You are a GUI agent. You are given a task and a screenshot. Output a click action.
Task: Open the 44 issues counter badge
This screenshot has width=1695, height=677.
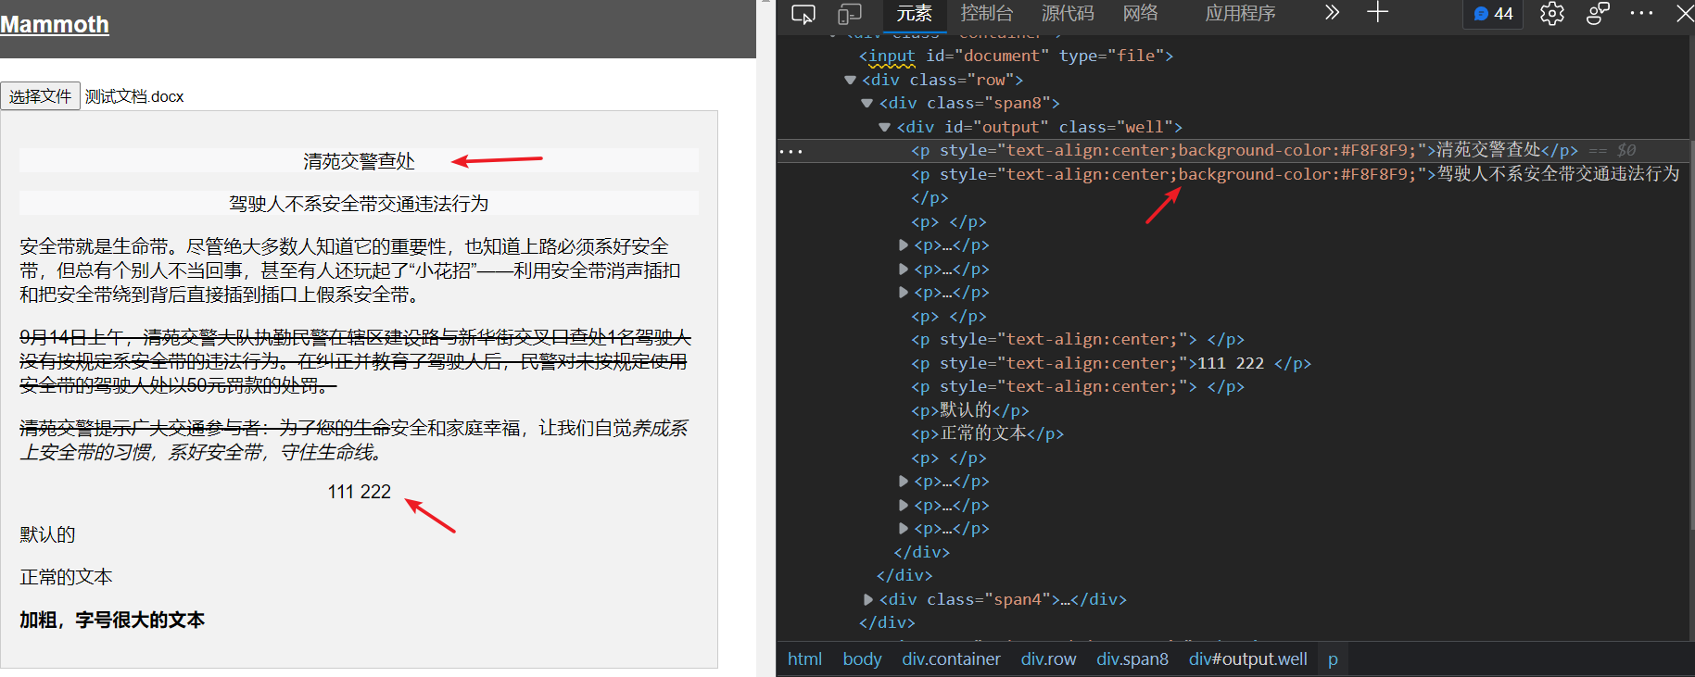click(1493, 14)
